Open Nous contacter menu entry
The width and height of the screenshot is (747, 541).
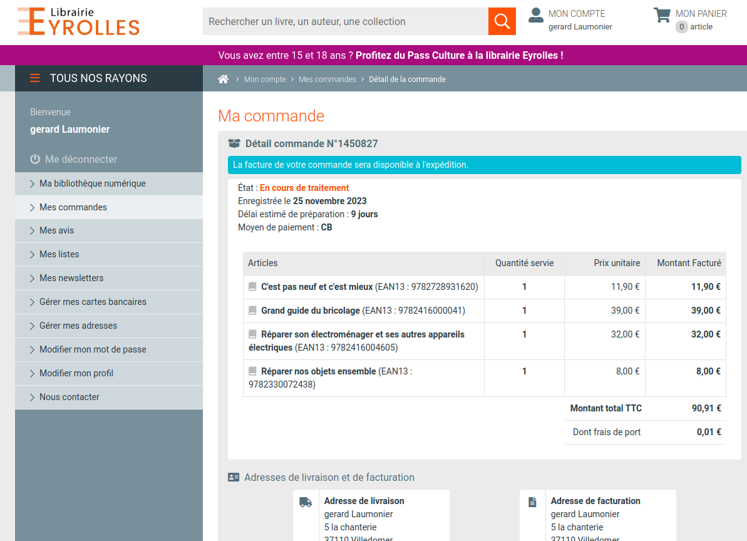pyautogui.click(x=70, y=397)
